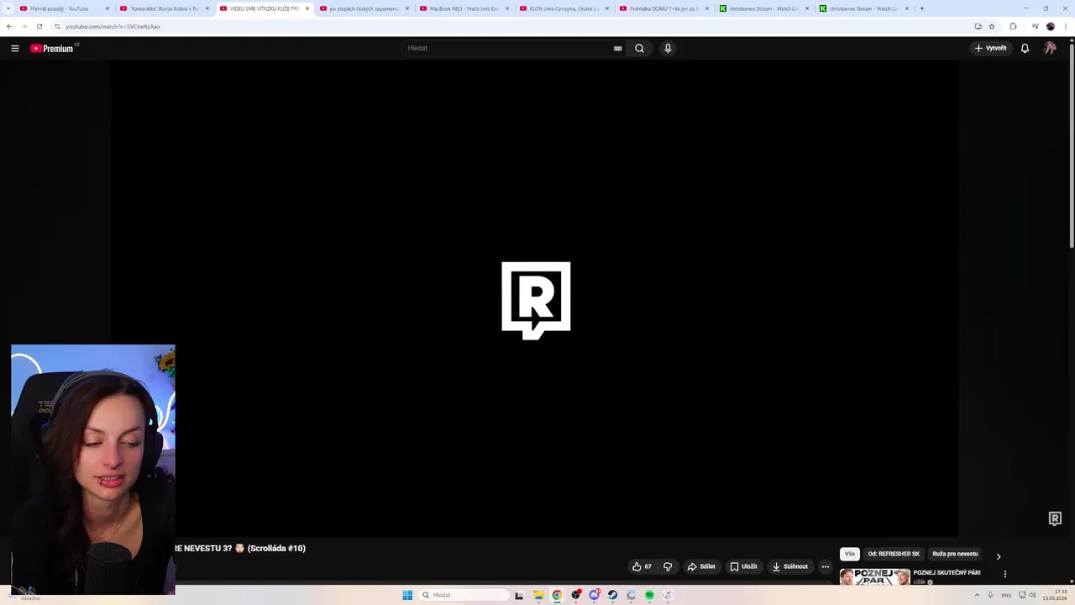1075x605 pixels.
Task: Show next filter chips with arrow
Action: point(999,556)
